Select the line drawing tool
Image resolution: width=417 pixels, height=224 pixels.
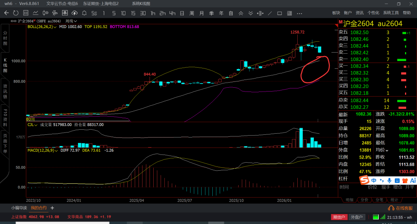[270, 13]
